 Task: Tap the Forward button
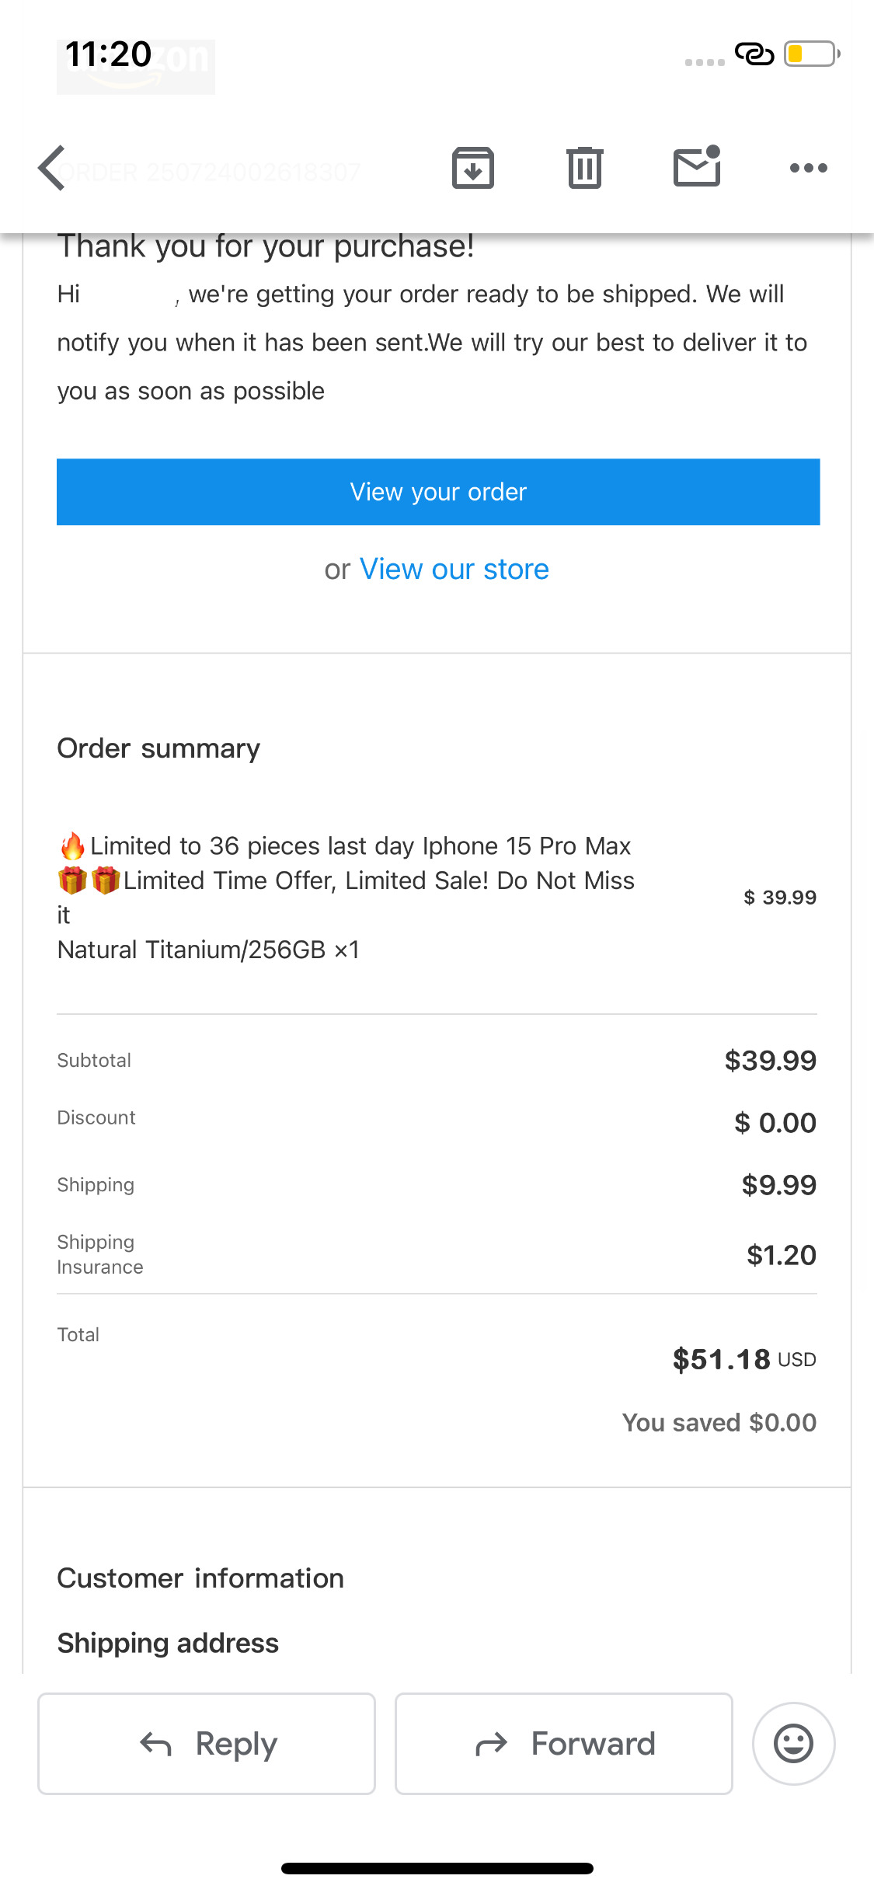[x=564, y=1743]
